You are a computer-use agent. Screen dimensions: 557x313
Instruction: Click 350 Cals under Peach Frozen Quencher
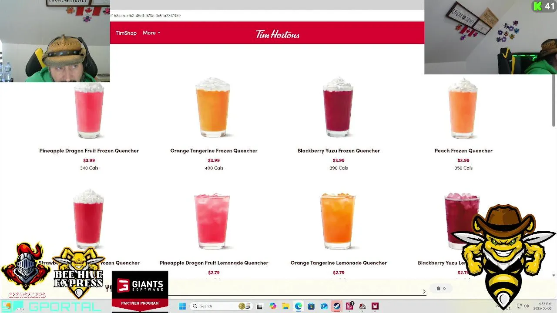tap(463, 168)
